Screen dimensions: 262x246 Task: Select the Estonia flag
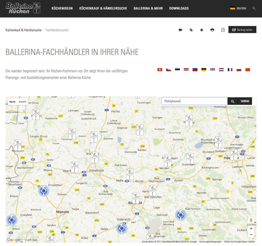coord(177,69)
